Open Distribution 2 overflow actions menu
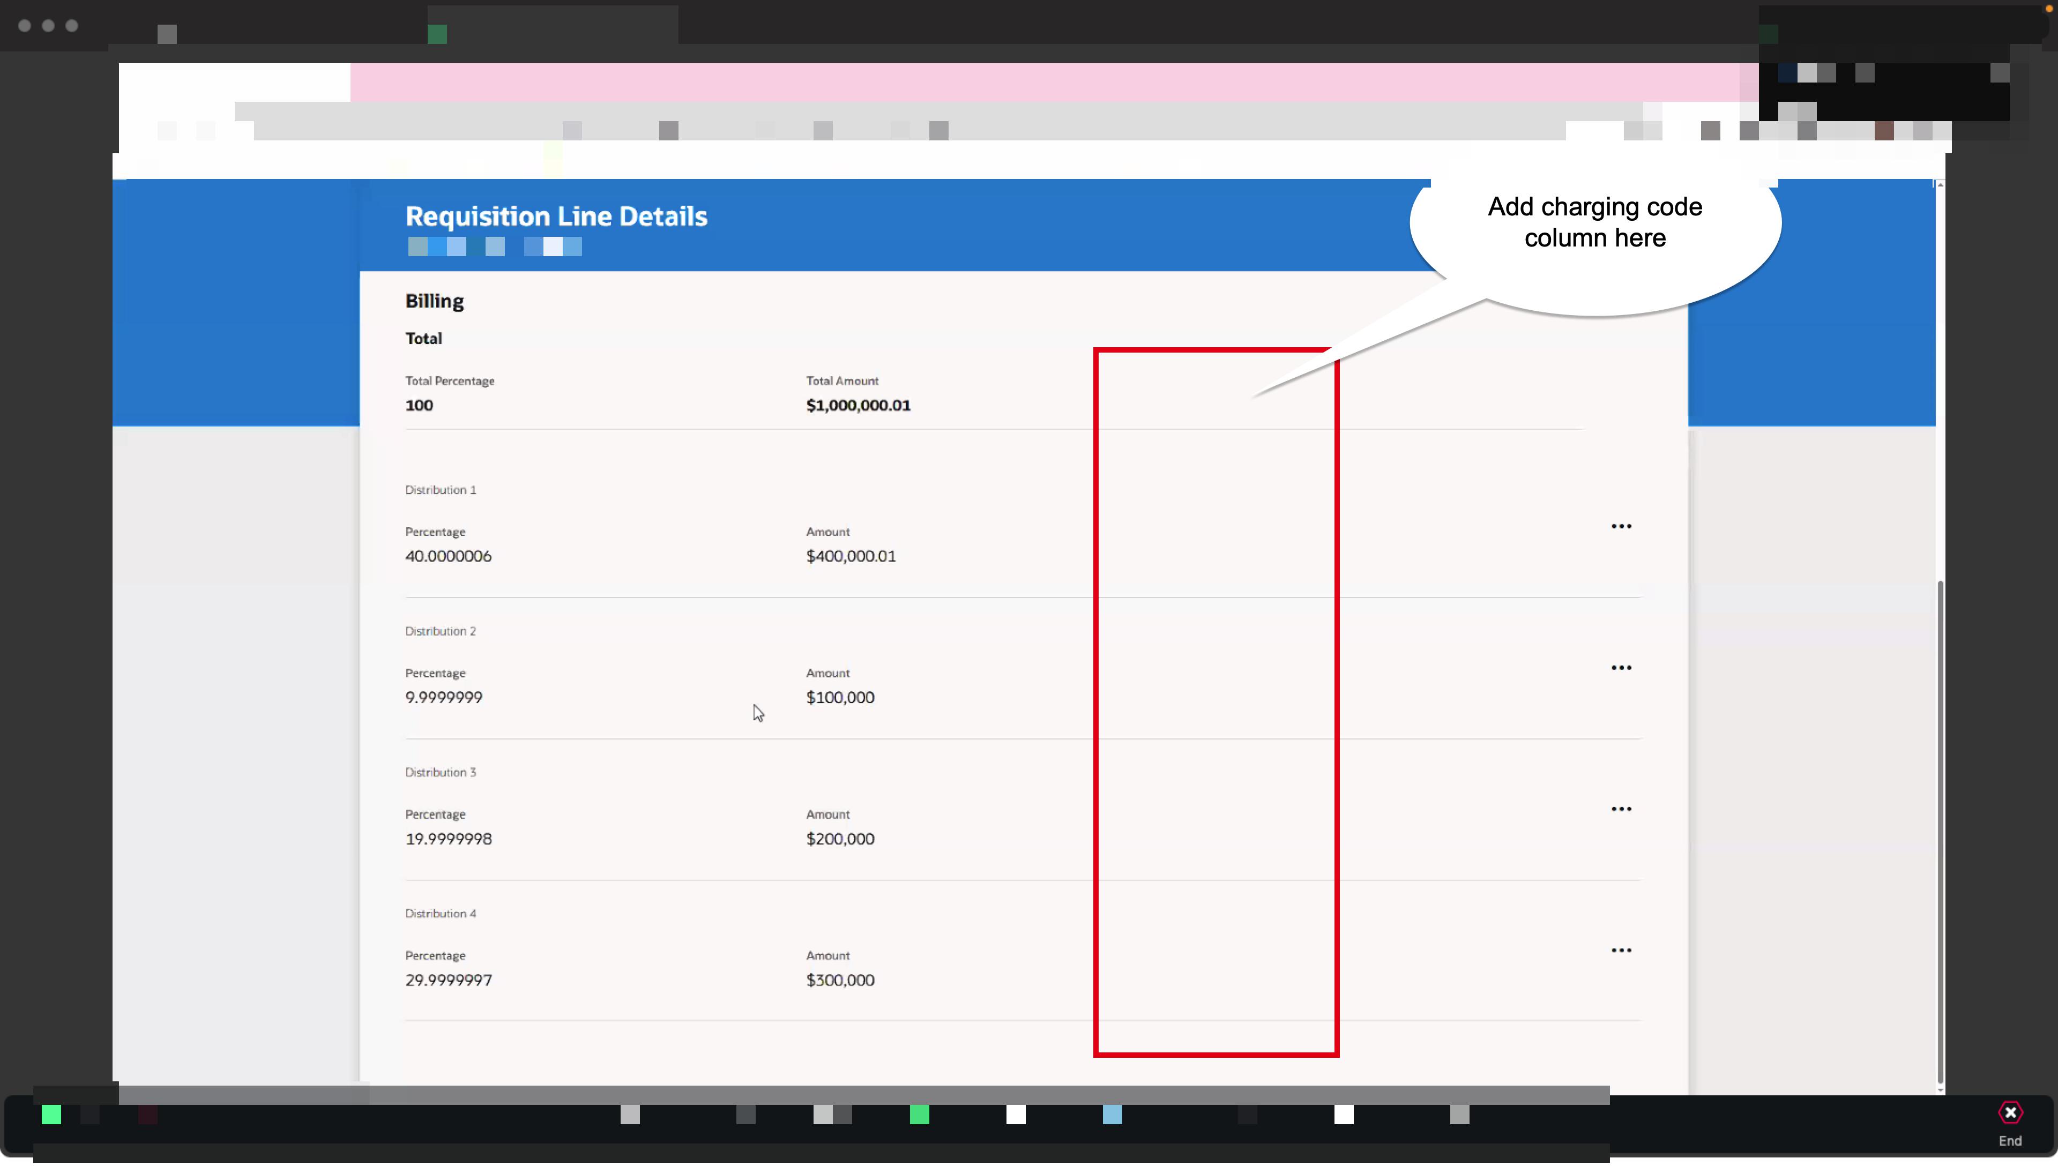 tap(1622, 667)
